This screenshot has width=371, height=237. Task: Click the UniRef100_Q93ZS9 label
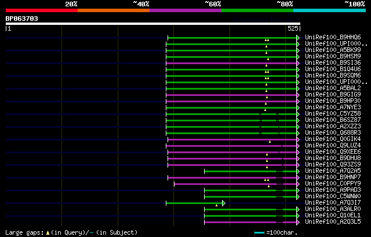tap(333, 165)
